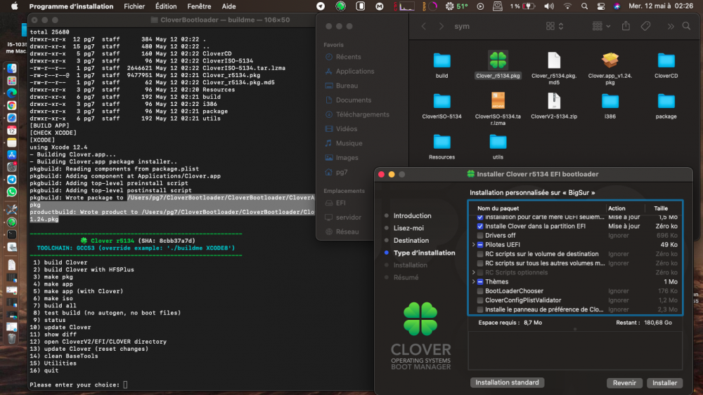Image resolution: width=703 pixels, height=395 pixels.
Task: Open battery status in menu bar
Action: [x=529, y=6]
